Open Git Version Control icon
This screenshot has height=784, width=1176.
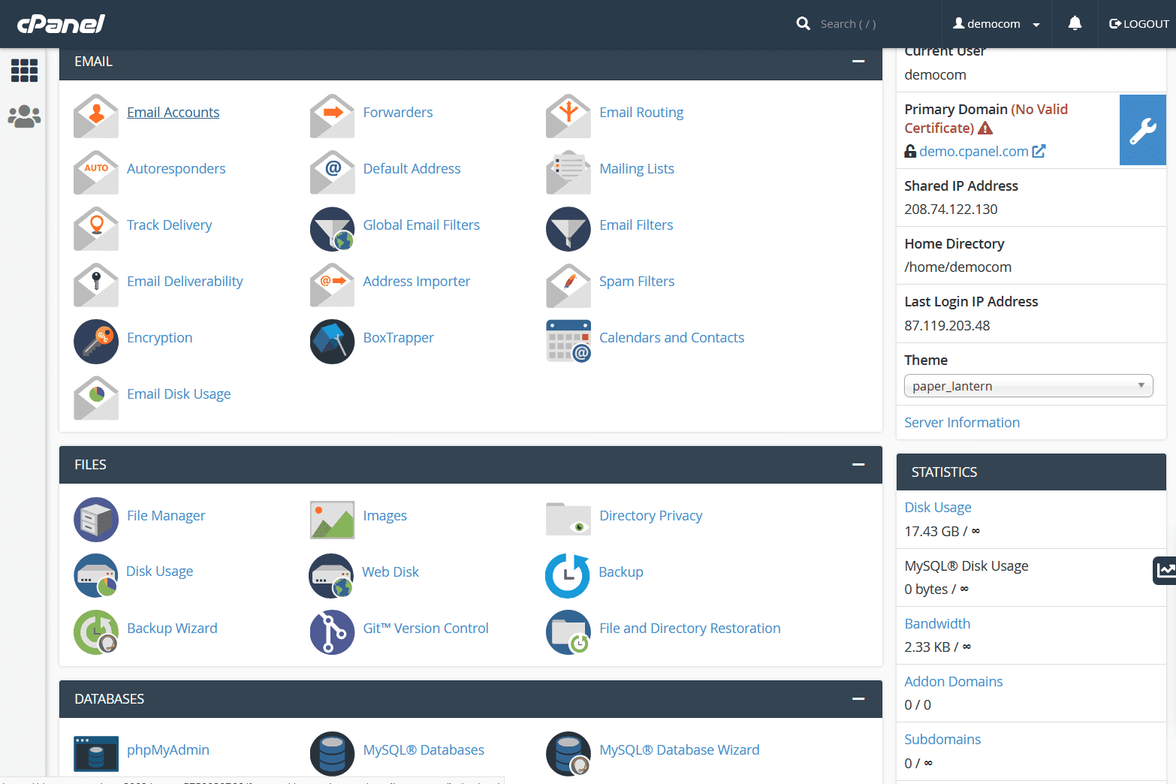332,632
